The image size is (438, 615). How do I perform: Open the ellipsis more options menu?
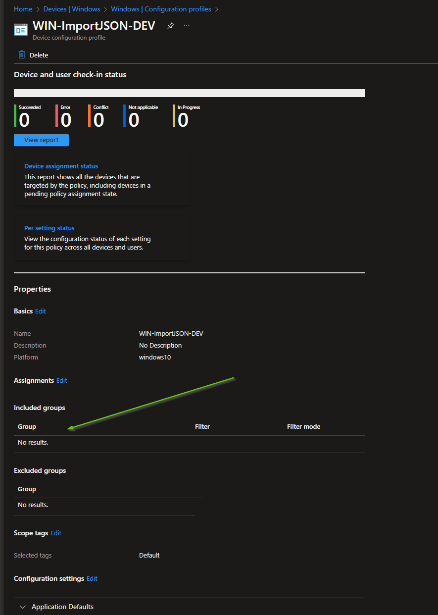(186, 26)
